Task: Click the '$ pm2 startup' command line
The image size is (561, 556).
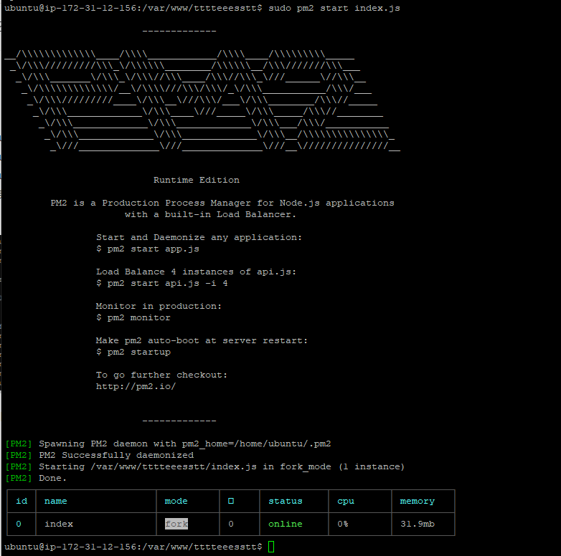Action: tap(133, 352)
